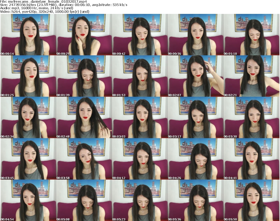Viewport: 280px width, 221px height.
Task: Choose the frame stamped 00:03:58
Action: (84, 159)
